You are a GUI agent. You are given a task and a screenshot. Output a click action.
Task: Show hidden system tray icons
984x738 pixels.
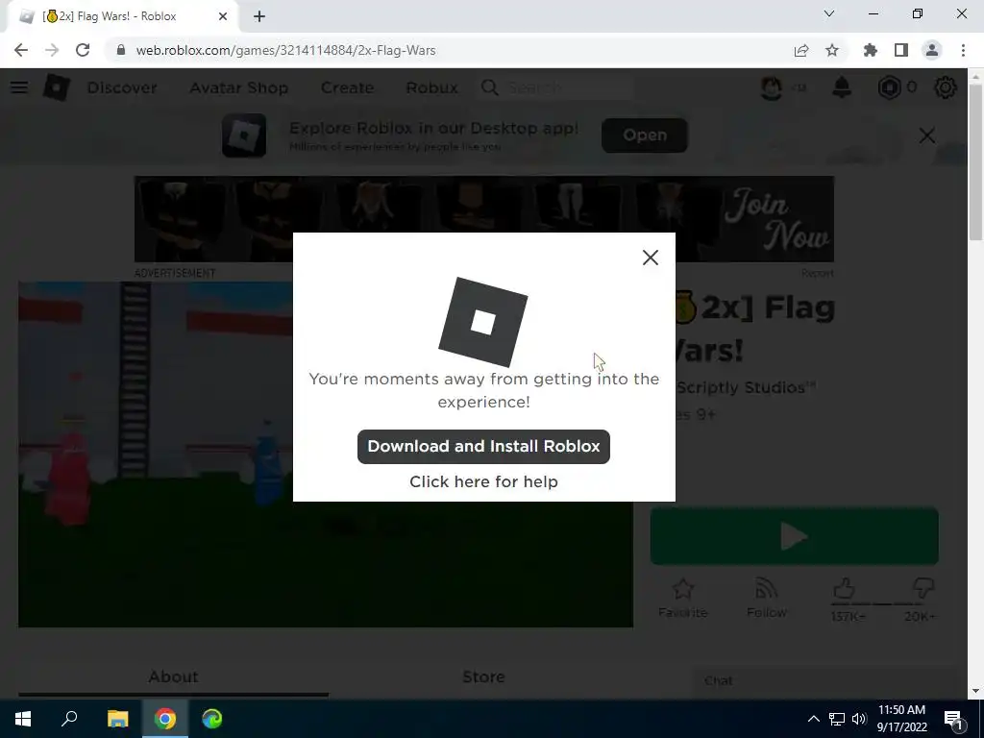click(x=813, y=719)
